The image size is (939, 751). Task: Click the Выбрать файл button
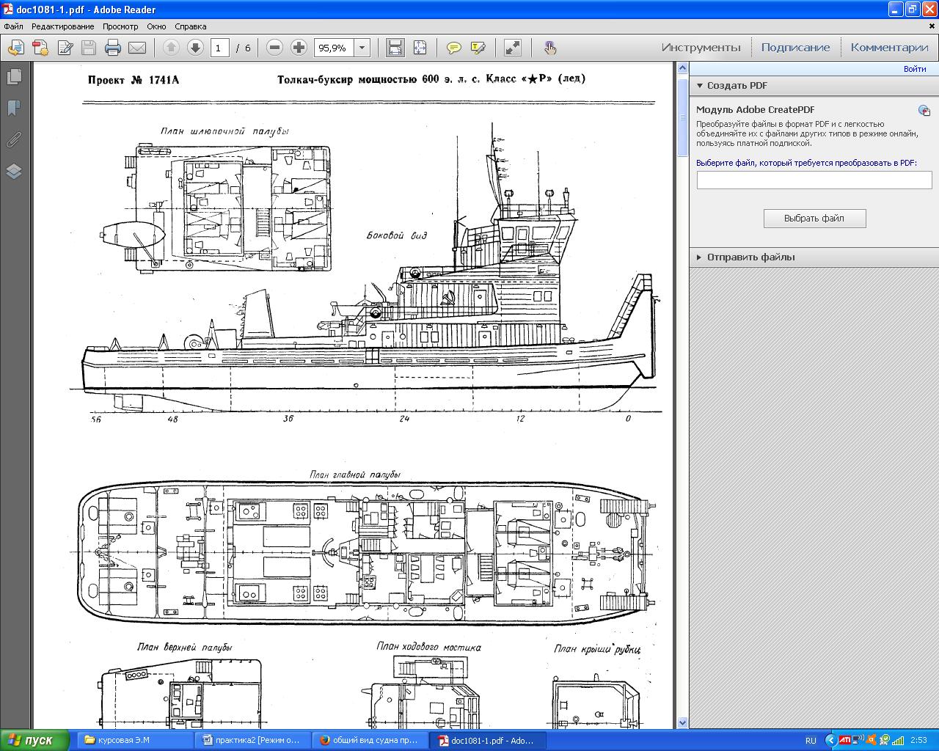pyautogui.click(x=814, y=219)
